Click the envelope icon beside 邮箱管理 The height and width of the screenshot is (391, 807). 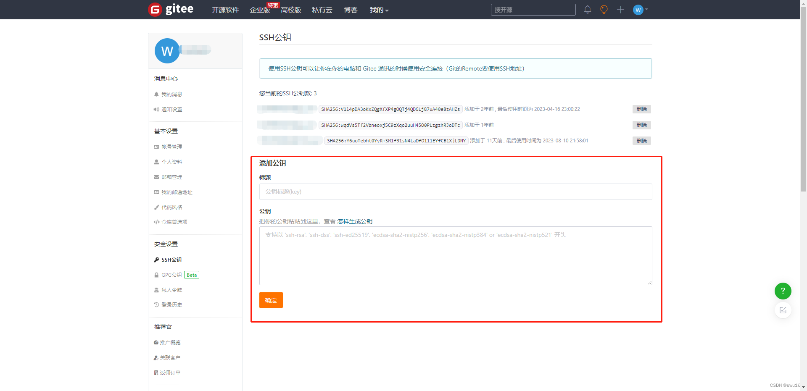(x=156, y=177)
